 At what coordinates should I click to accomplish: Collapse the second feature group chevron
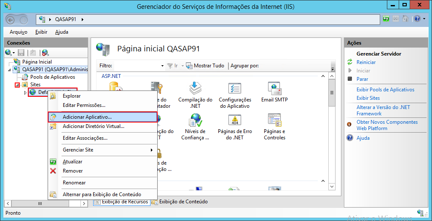tap(323, 181)
